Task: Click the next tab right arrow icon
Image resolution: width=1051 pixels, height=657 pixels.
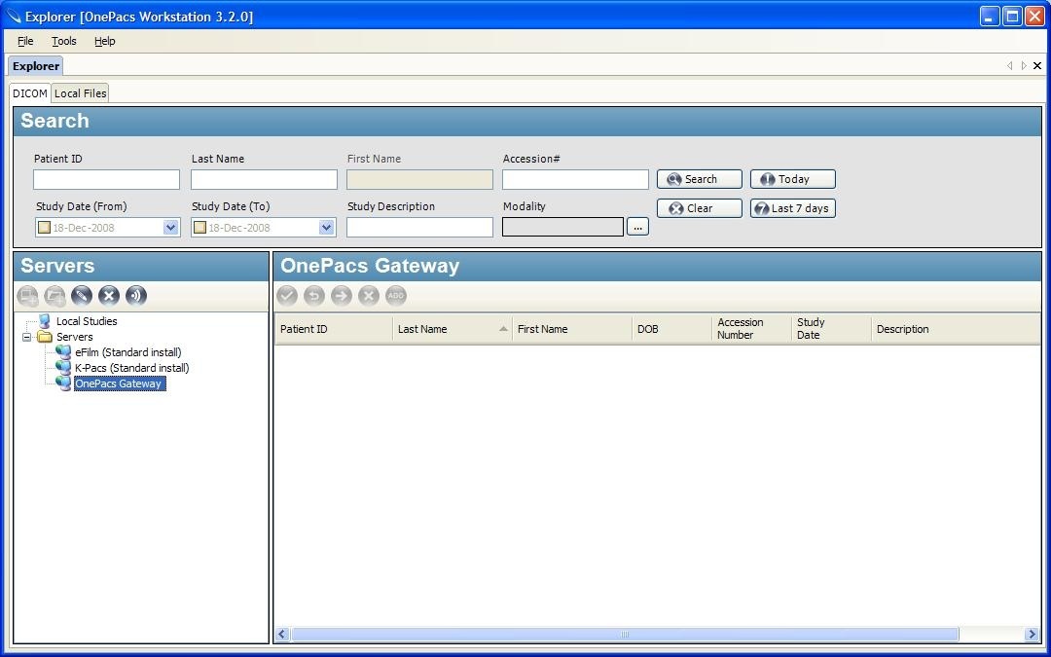Action: [x=1024, y=66]
